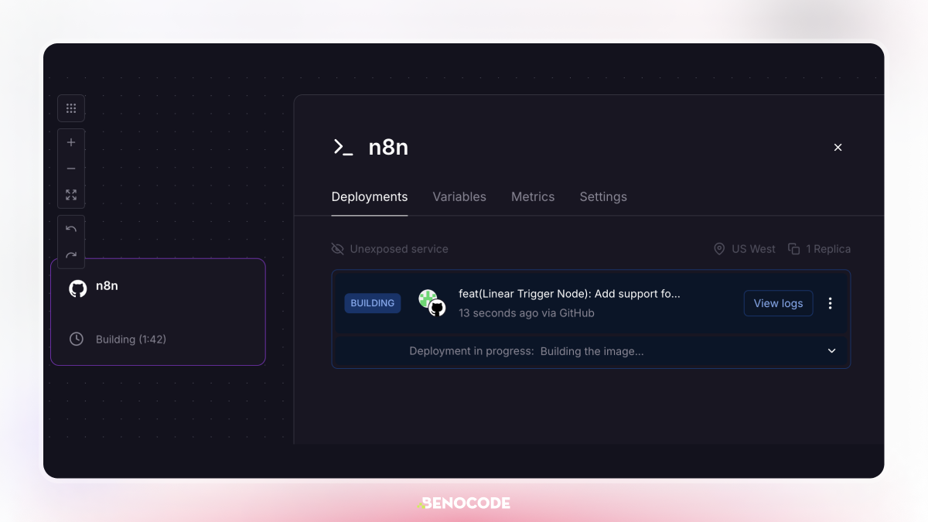The height and width of the screenshot is (522, 928).
Task: Click the clock icon beside Building status
Action: (x=77, y=339)
